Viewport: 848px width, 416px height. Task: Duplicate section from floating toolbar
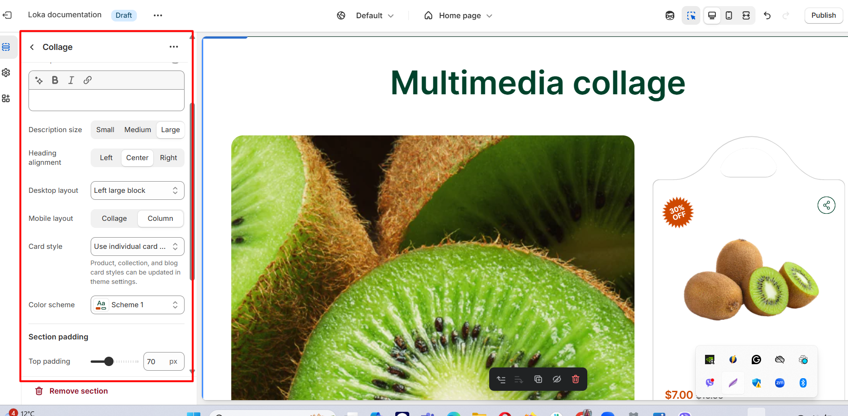coord(538,380)
